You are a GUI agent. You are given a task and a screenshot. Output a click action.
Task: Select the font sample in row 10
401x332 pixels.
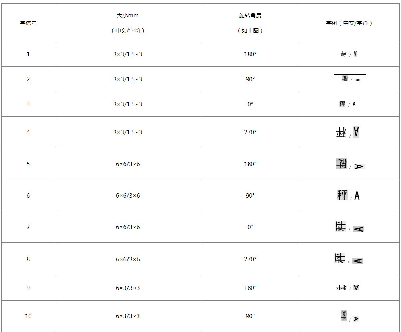pos(349,316)
